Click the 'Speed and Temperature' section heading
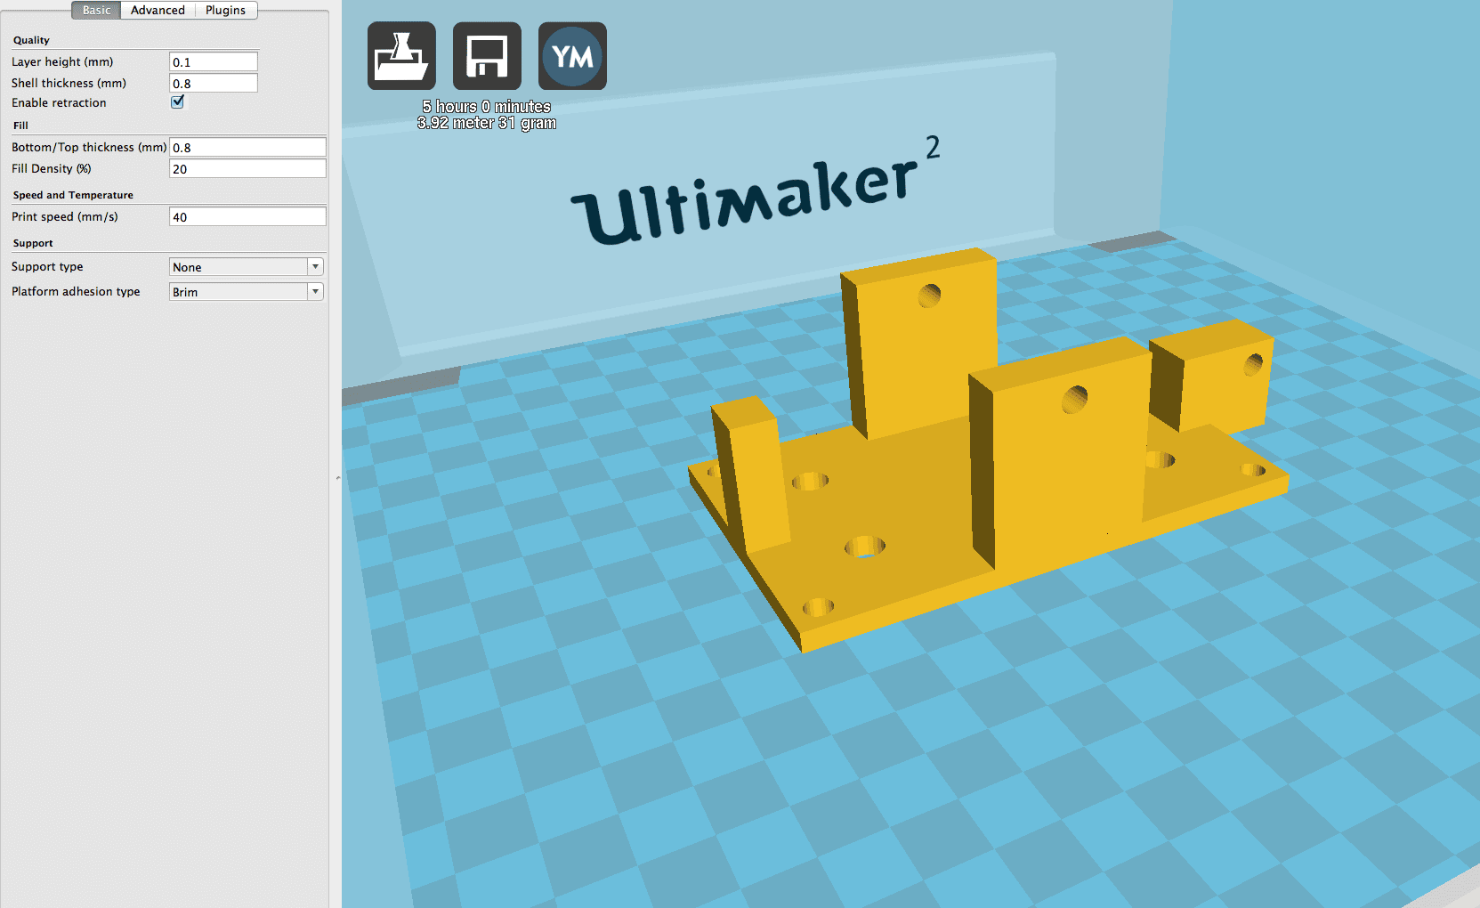Viewport: 1480px width, 908px height. [73, 195]
